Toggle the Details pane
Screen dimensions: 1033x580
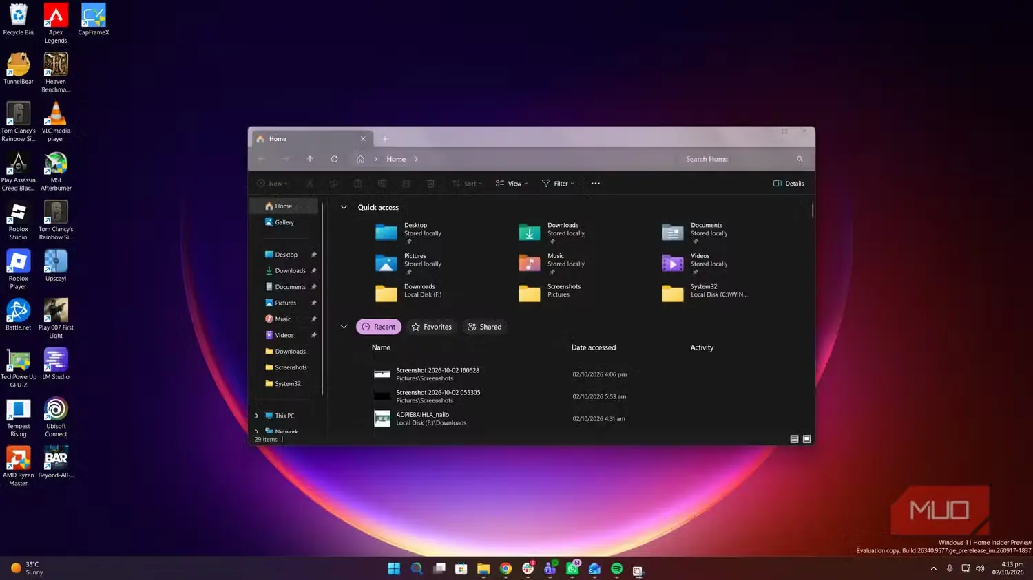pyautogui.click(x=789, y=184)
